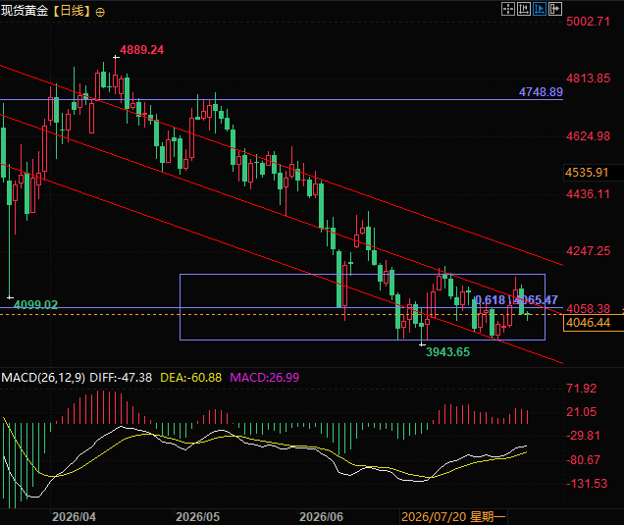Click the 4099.02 low price label
The height and width of the screenshot is (525, 624).
36,304
